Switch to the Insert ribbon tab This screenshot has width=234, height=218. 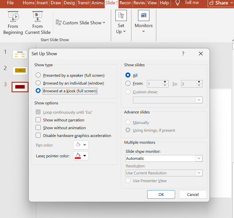(x=42, y=3)
